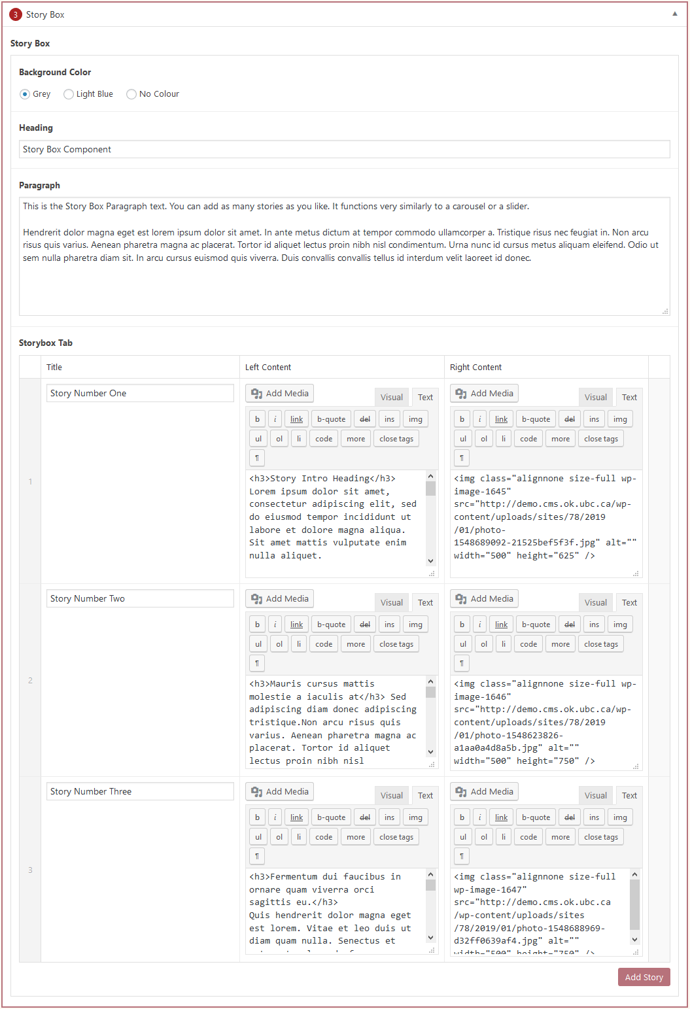Click b-quote in Story Two left toolbar
Viewport: 690px width, 1009px height.
pyautogui.click(x=331, y=624)
